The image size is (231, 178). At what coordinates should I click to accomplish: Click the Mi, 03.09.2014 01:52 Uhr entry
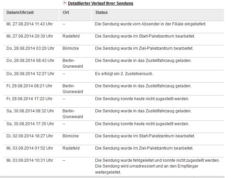(x=30, y=148)
